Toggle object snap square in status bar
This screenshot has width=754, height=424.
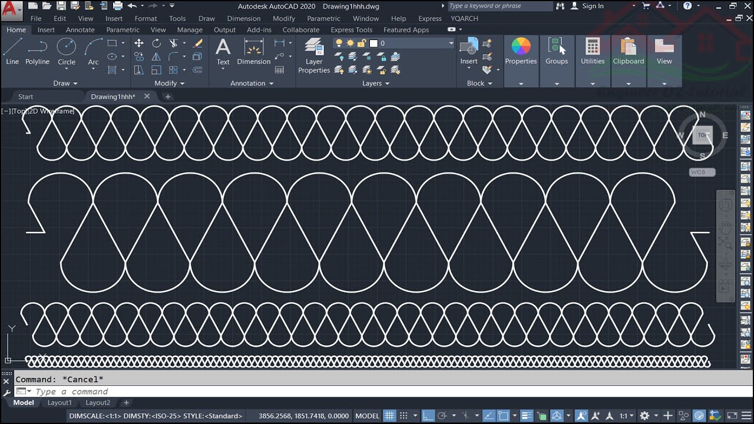coord(504,416)
